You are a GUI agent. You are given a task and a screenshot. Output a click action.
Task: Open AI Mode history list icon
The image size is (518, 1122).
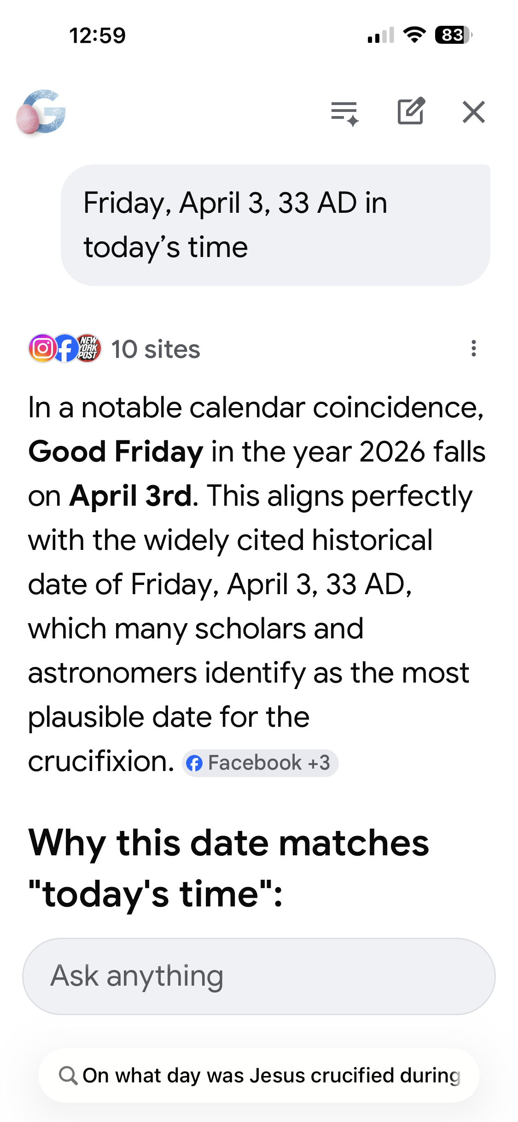pyautogui.click(x=344, y=113)
